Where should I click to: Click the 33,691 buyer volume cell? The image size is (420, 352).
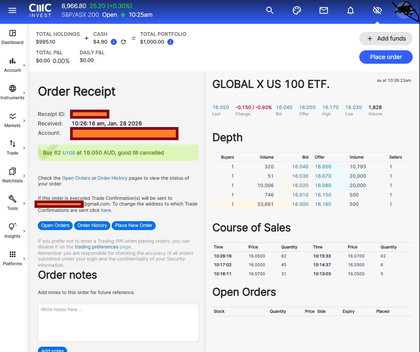point(265,204)
